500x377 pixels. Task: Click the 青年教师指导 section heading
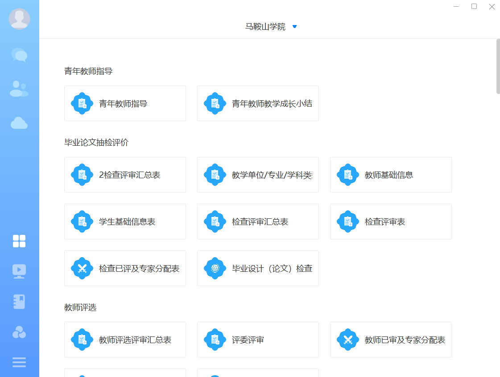point(88,71)
